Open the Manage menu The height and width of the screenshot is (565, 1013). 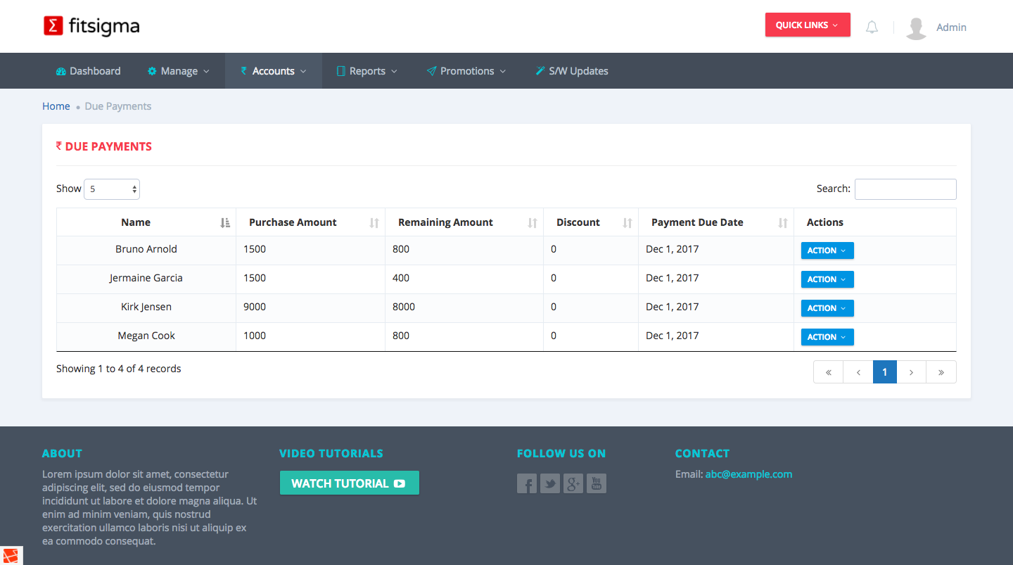point(179,71)
